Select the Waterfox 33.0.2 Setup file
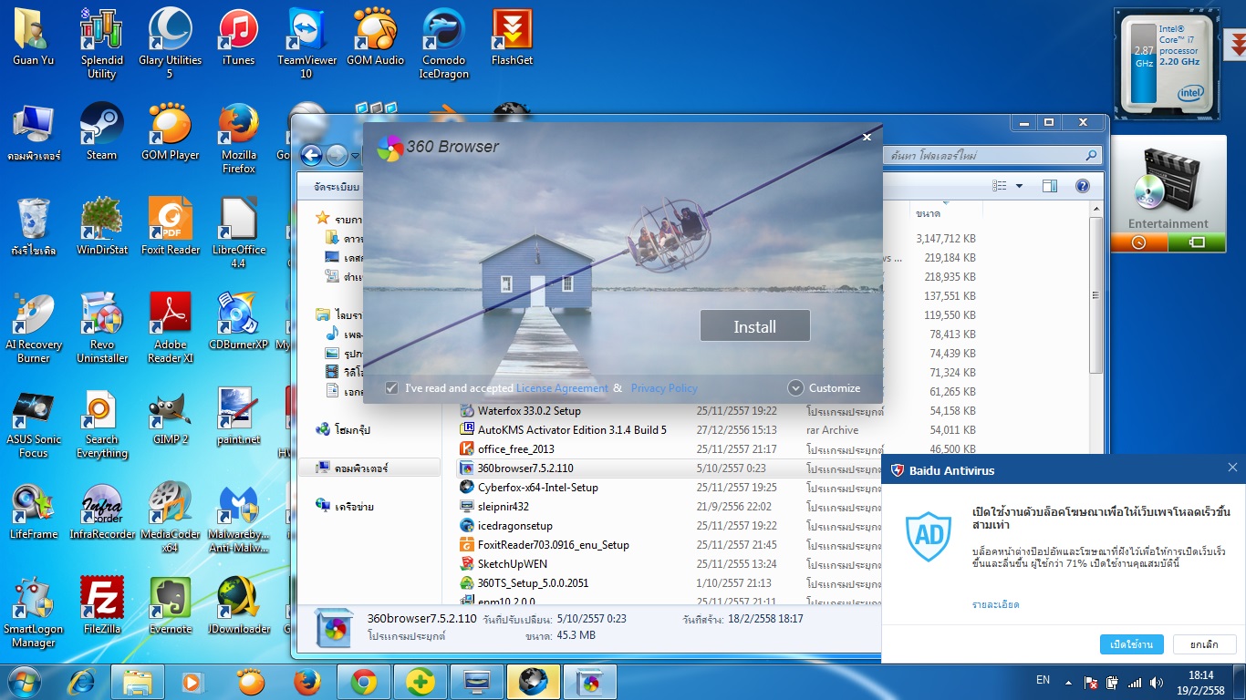The image size is (1246, 700). point(529,411)
